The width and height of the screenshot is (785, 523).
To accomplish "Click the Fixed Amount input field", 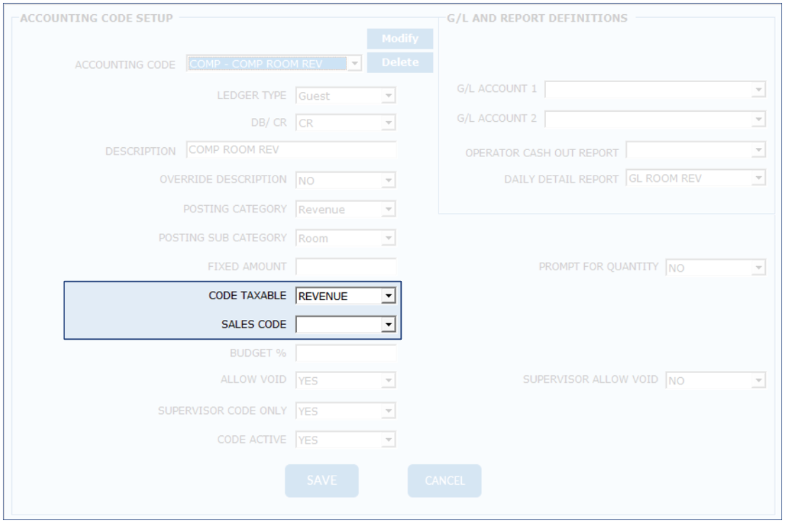I will click(x=346, y=267).
